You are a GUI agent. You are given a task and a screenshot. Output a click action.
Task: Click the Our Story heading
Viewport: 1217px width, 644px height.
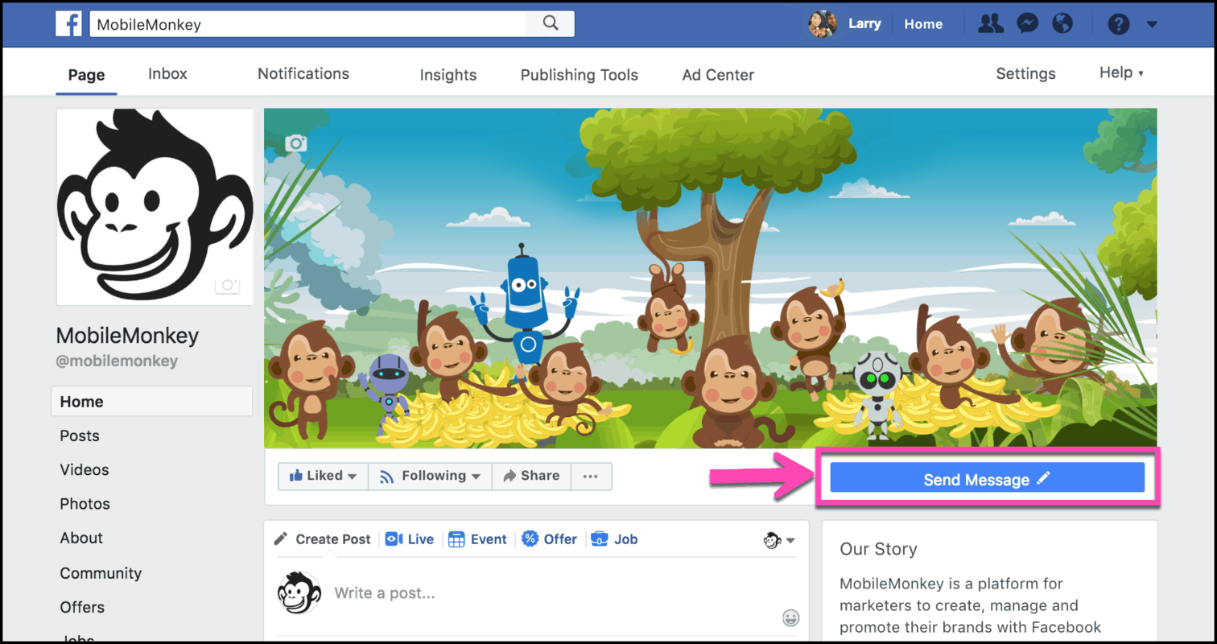tap(878, 549)
